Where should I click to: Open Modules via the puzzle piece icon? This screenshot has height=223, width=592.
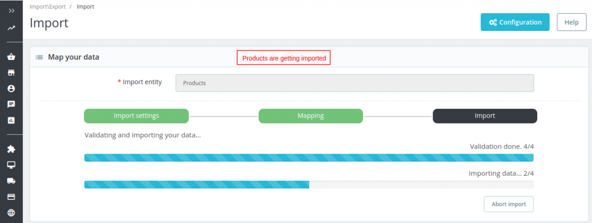pyautogui.click(x=11, y=149)
